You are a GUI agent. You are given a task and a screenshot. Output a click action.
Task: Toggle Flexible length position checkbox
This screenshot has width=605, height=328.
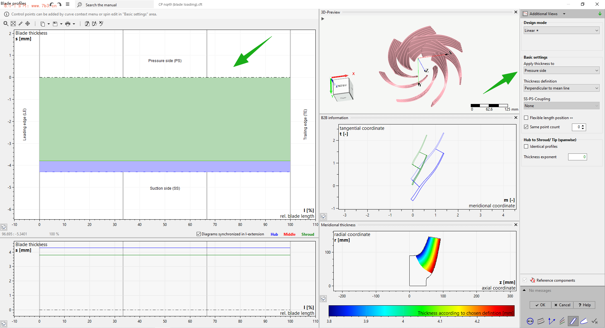pyautogui.click(x=526, y=118)
